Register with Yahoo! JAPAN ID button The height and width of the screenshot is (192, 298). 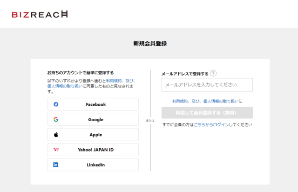click(93, 150)
